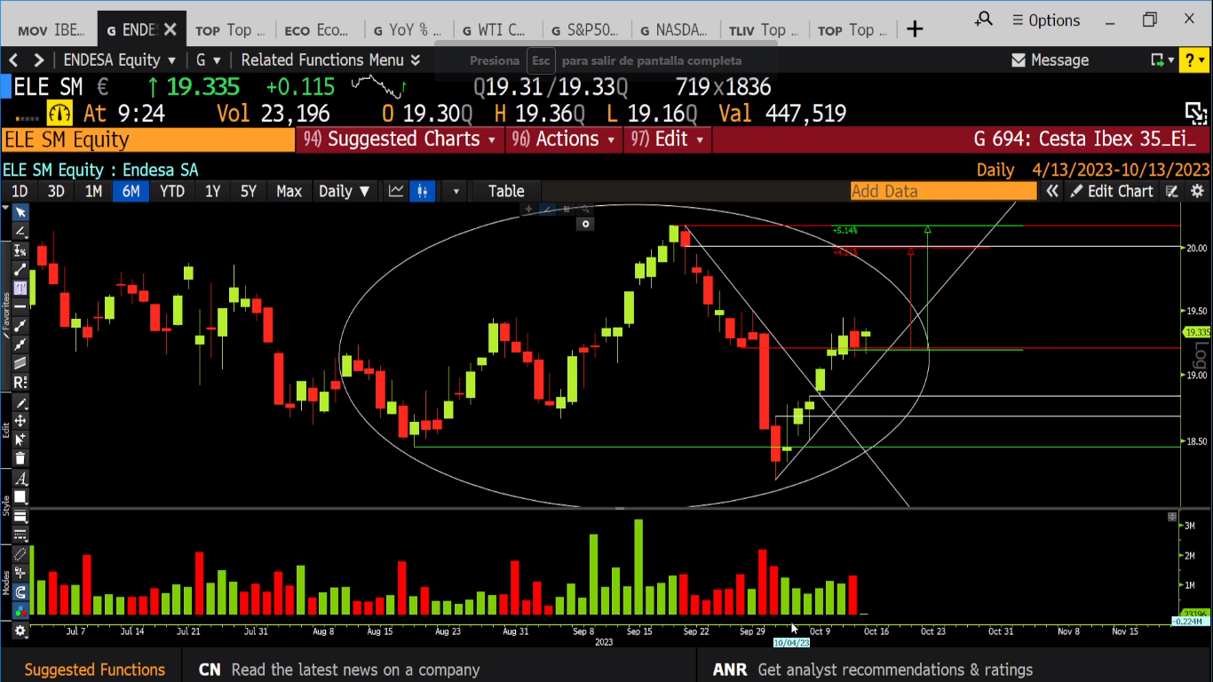This screenshot has width=1213, height=682.
Task: Click the yellow gauge indicator icon
Action: (x=59, y=114)
